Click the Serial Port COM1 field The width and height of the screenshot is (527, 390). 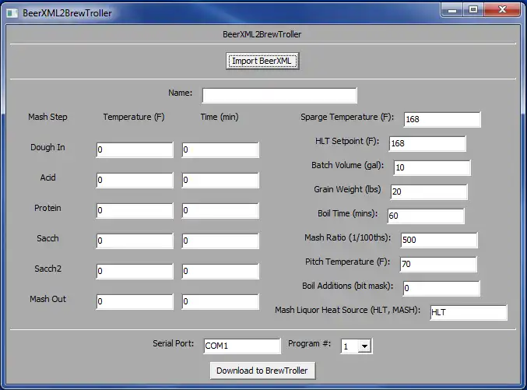click(242, 346)
